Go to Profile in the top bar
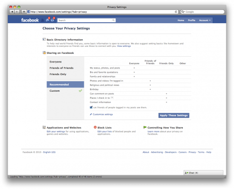 [x=191, y=20]
